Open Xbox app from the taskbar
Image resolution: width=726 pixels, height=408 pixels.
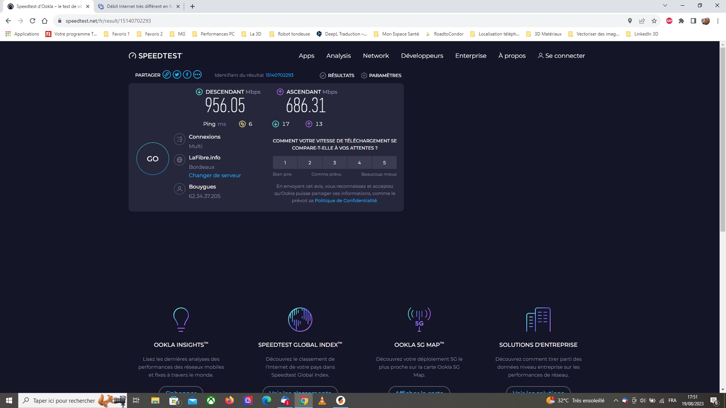pyautogui.click(x=211, y=400)
